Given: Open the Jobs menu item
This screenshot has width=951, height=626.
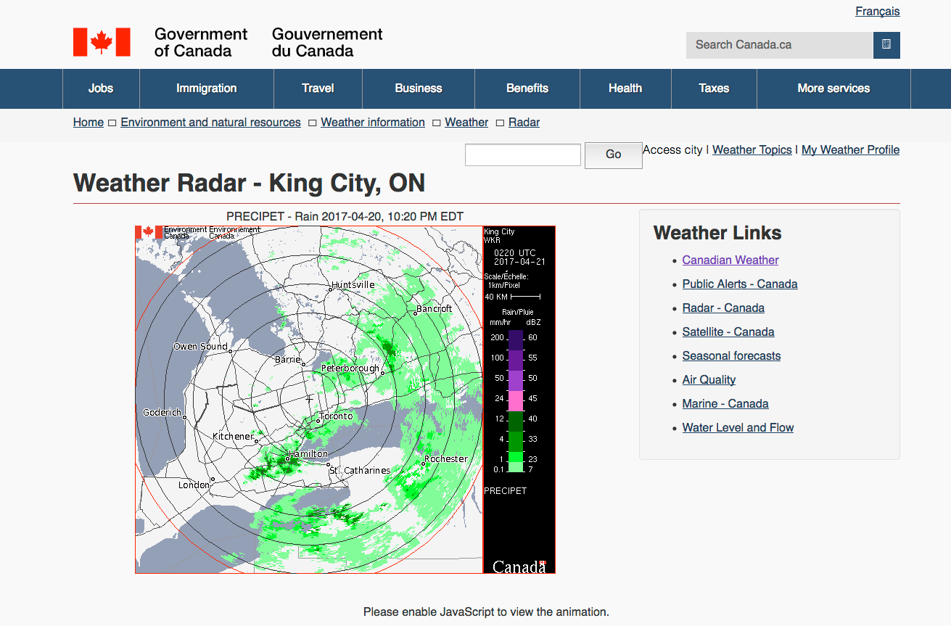Looking at the screenshot, I should click(101, 88).
